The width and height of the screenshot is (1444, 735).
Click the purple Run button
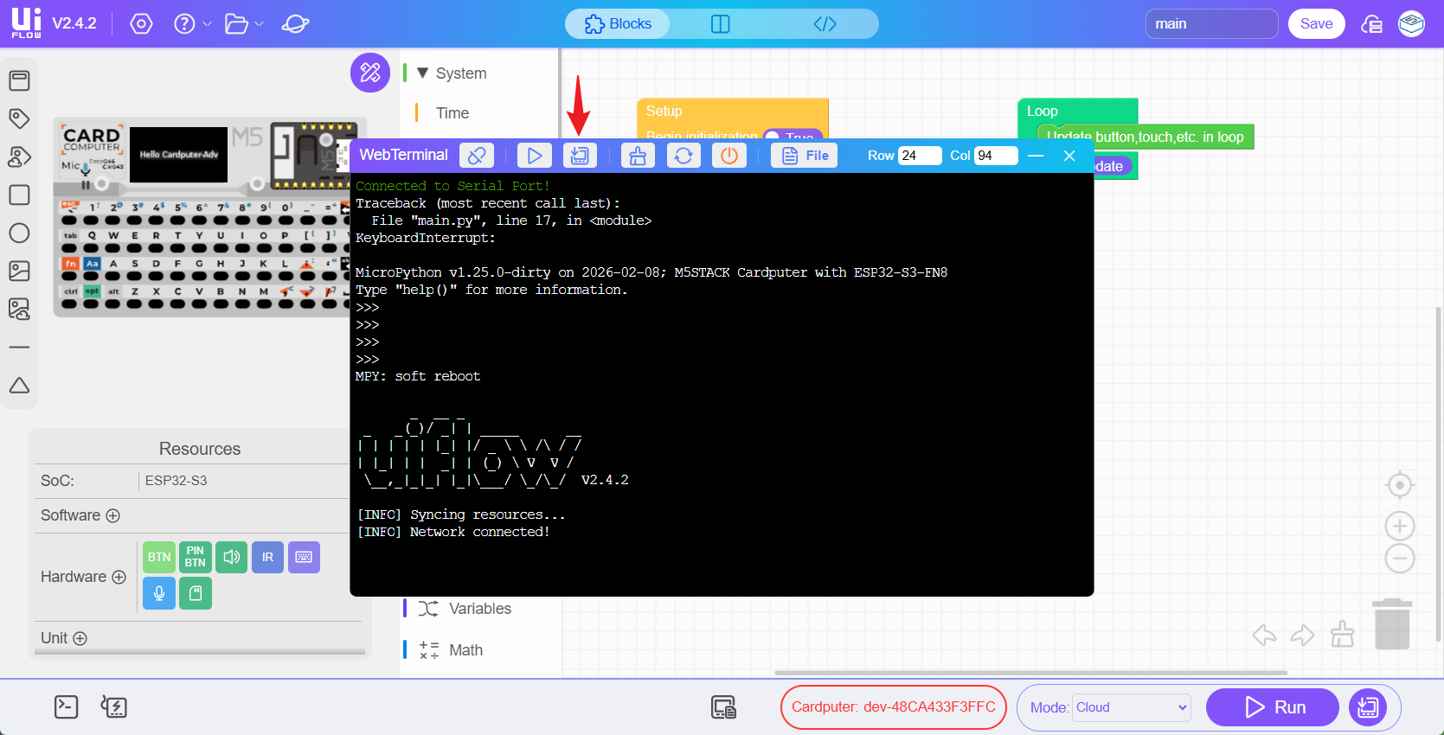(x=1272, y=707)
